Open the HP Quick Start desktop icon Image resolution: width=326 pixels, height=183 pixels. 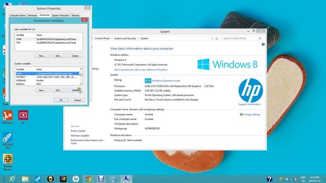[x=8, y=140]
